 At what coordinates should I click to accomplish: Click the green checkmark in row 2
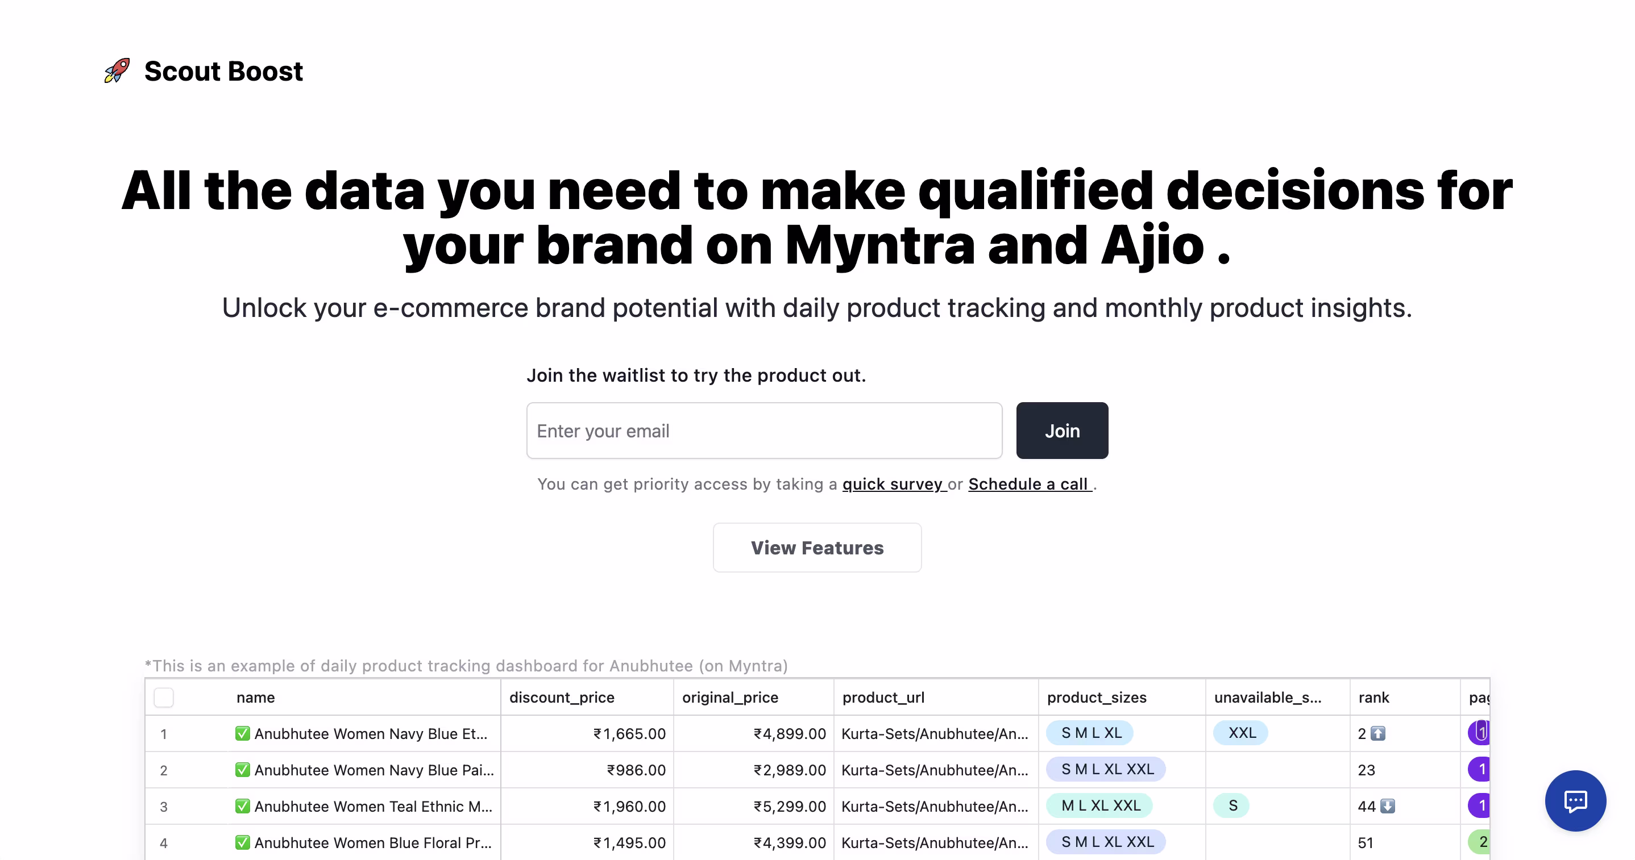click(242, 770)
